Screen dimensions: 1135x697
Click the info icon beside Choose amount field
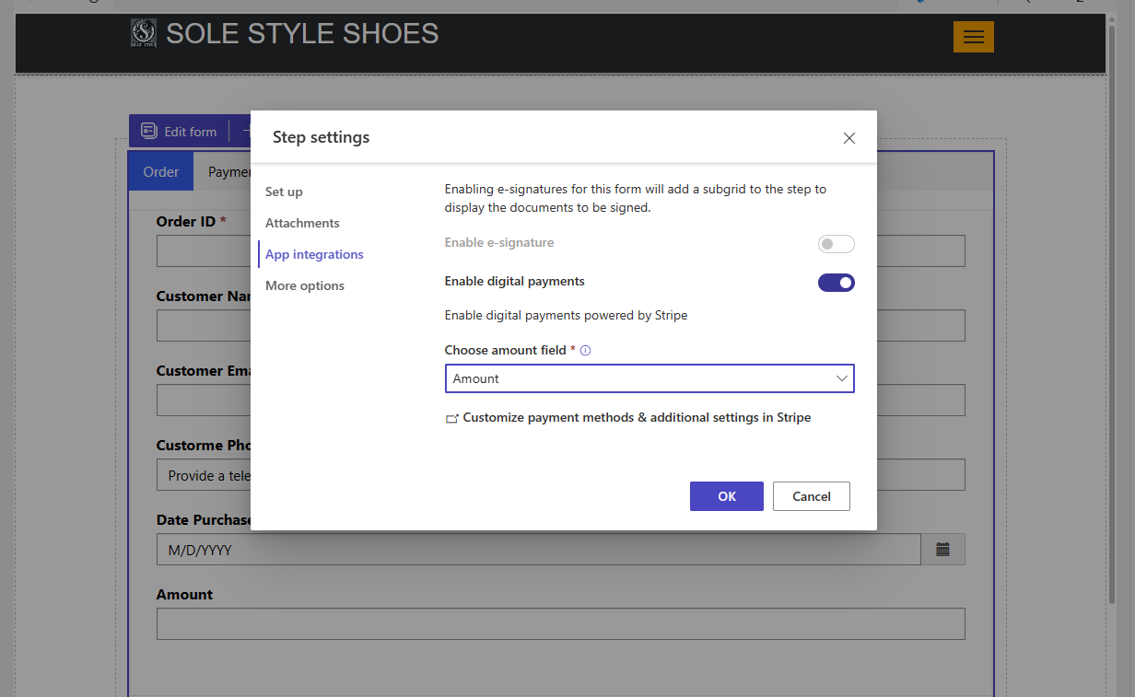585,350
